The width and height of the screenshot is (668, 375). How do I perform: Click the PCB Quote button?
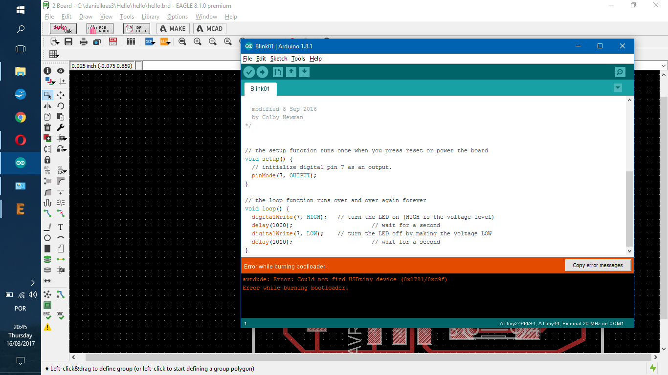coord(100,28)
